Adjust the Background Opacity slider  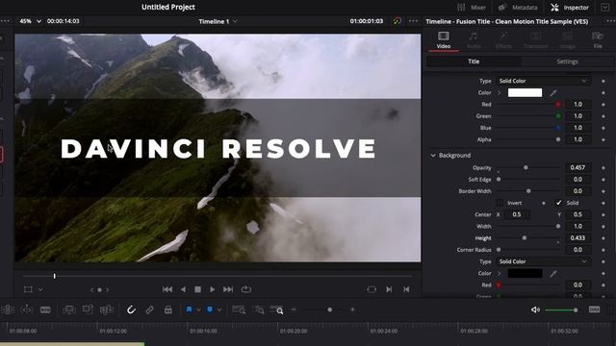528,167
